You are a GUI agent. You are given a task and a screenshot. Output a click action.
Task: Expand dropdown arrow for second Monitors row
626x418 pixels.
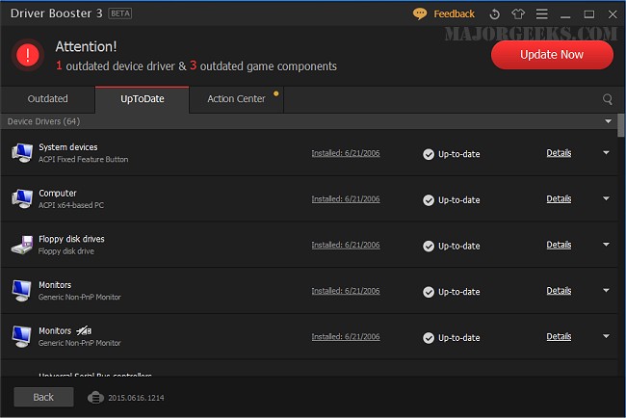click(x=606, y=336)
